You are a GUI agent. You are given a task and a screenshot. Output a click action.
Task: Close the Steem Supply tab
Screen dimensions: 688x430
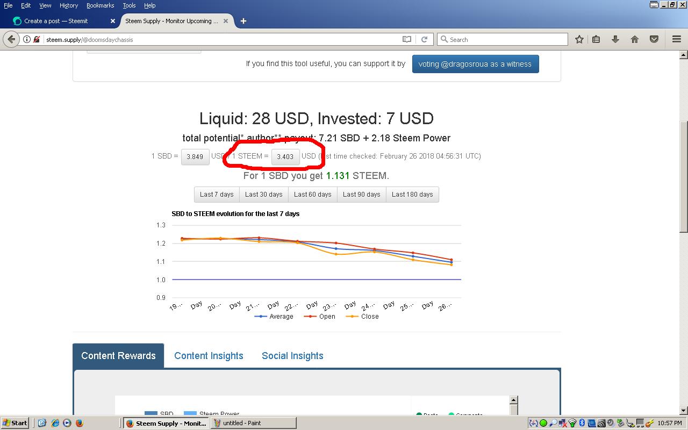226,21
